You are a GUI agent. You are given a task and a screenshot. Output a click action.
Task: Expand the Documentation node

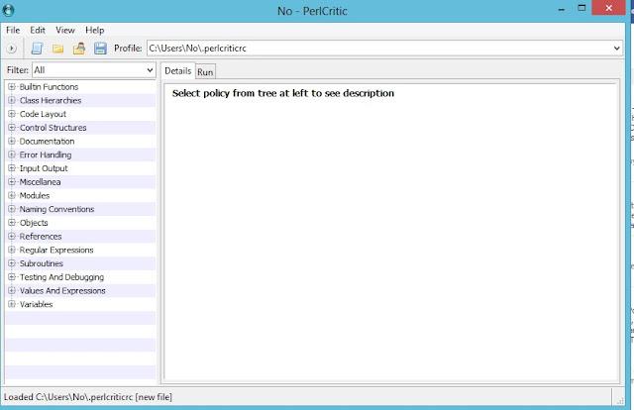12,141
